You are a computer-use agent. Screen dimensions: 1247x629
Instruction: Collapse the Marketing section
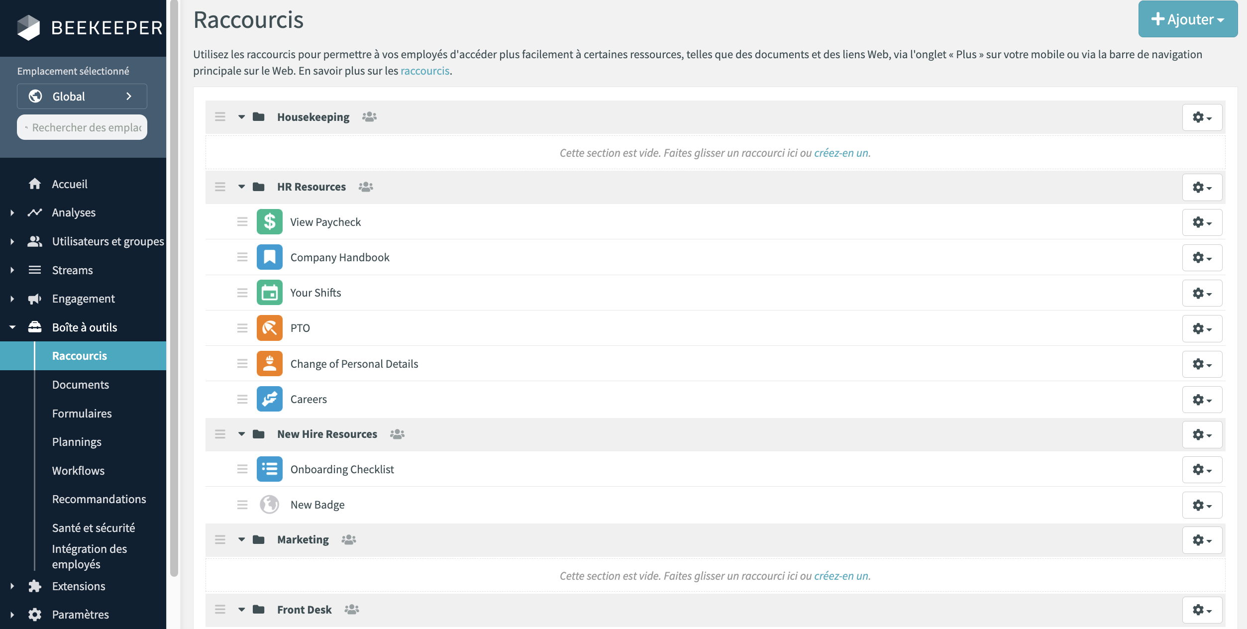[x=241, y=539]
